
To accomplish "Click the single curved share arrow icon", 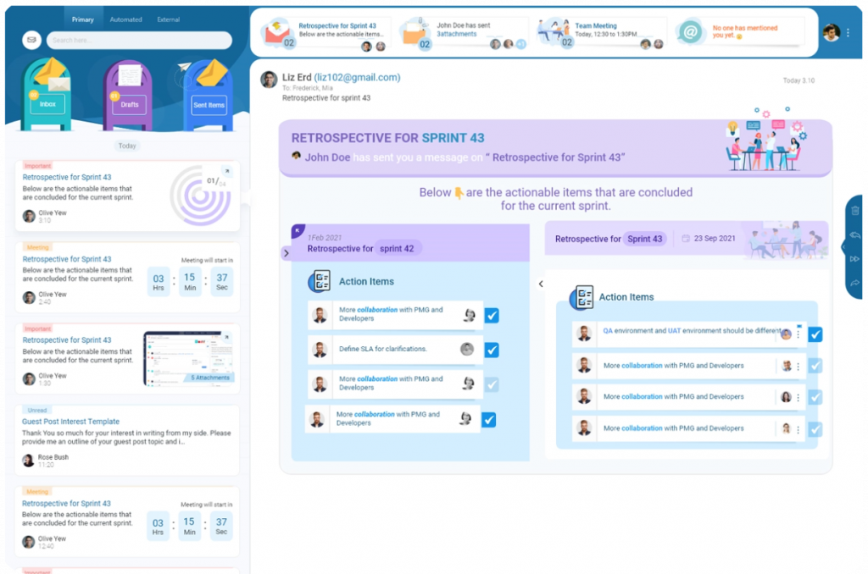I will [x=855, y=283].
